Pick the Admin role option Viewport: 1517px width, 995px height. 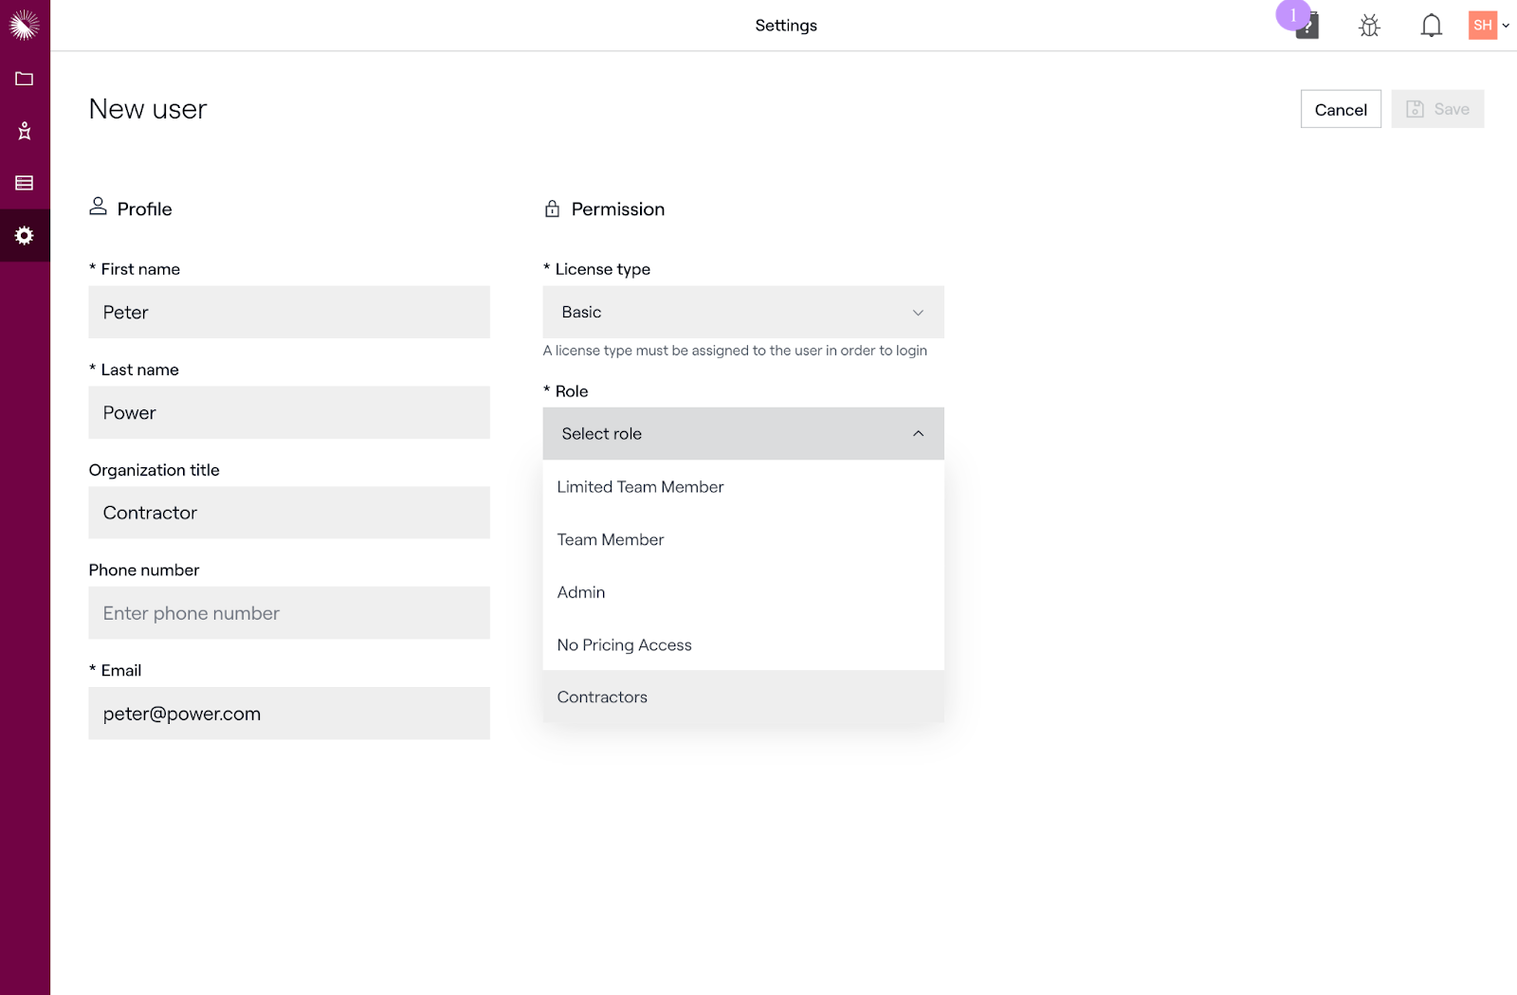[581, 592]
